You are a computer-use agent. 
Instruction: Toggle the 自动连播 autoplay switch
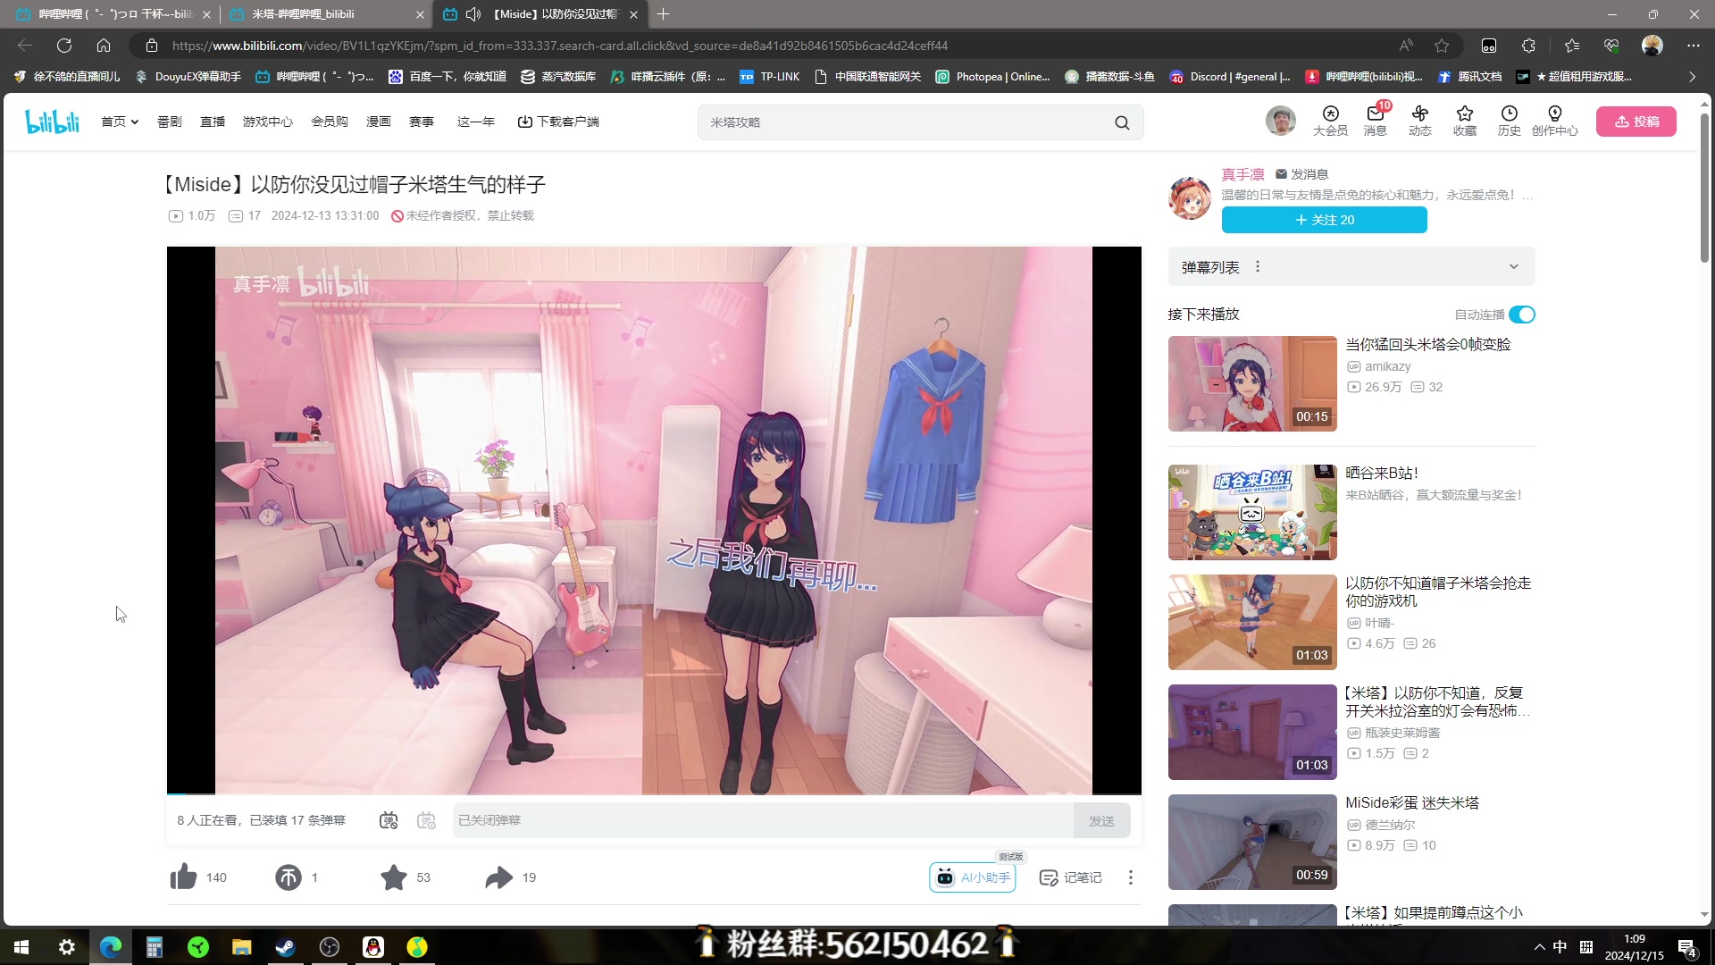click(1522, 315)
